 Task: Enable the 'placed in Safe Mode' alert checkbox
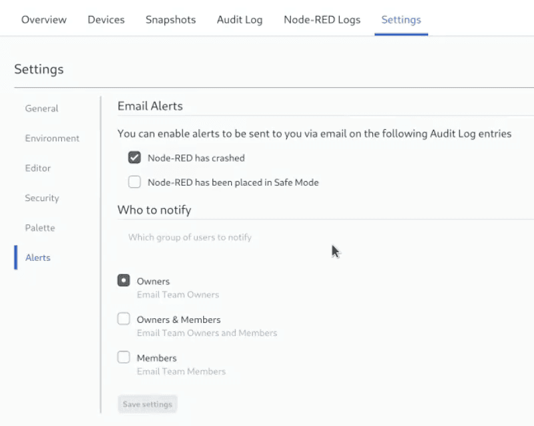point(134,182)
